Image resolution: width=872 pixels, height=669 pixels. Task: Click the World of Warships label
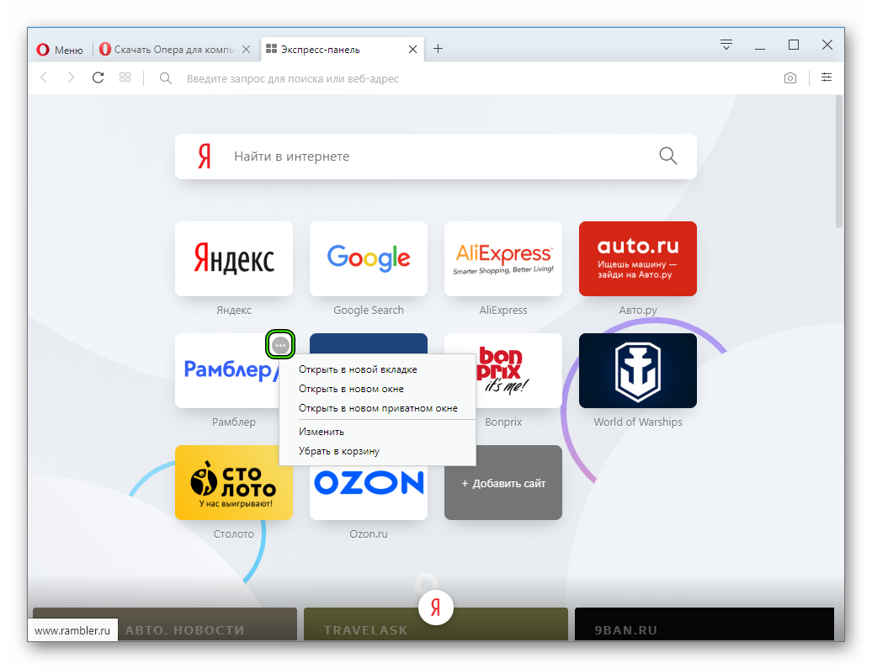pos(638,422)
